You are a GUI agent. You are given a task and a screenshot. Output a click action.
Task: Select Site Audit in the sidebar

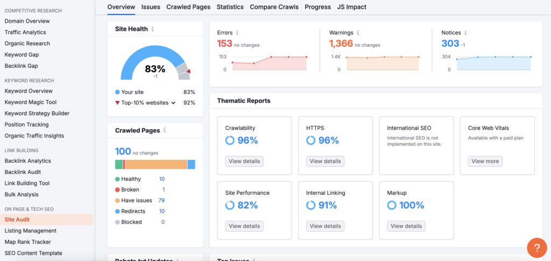coord(47,220)
